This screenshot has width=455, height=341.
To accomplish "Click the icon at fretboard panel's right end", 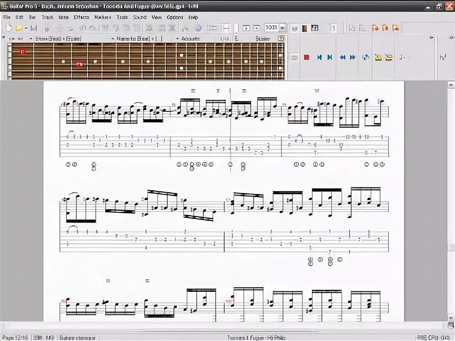I will 281,38.
